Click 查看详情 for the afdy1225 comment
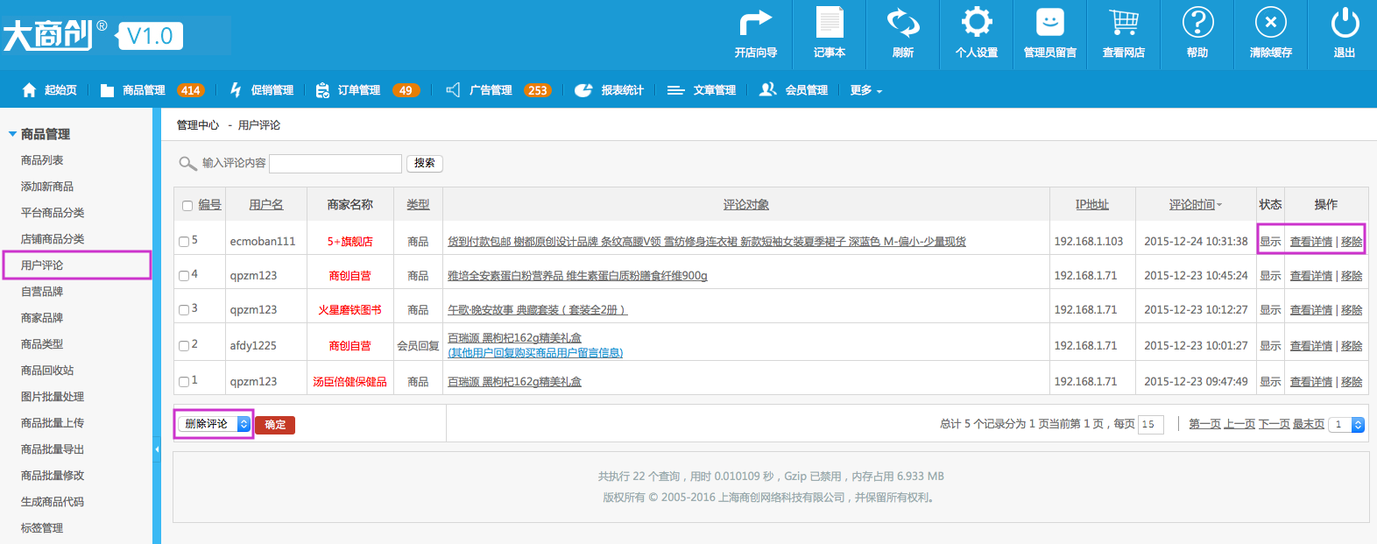This screenshot has height=544, width=1377. [x=1311, y=346]
